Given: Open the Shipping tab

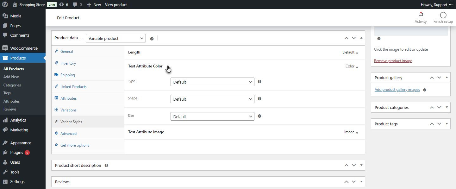Looking at the screenshot, I should point(88,75).
